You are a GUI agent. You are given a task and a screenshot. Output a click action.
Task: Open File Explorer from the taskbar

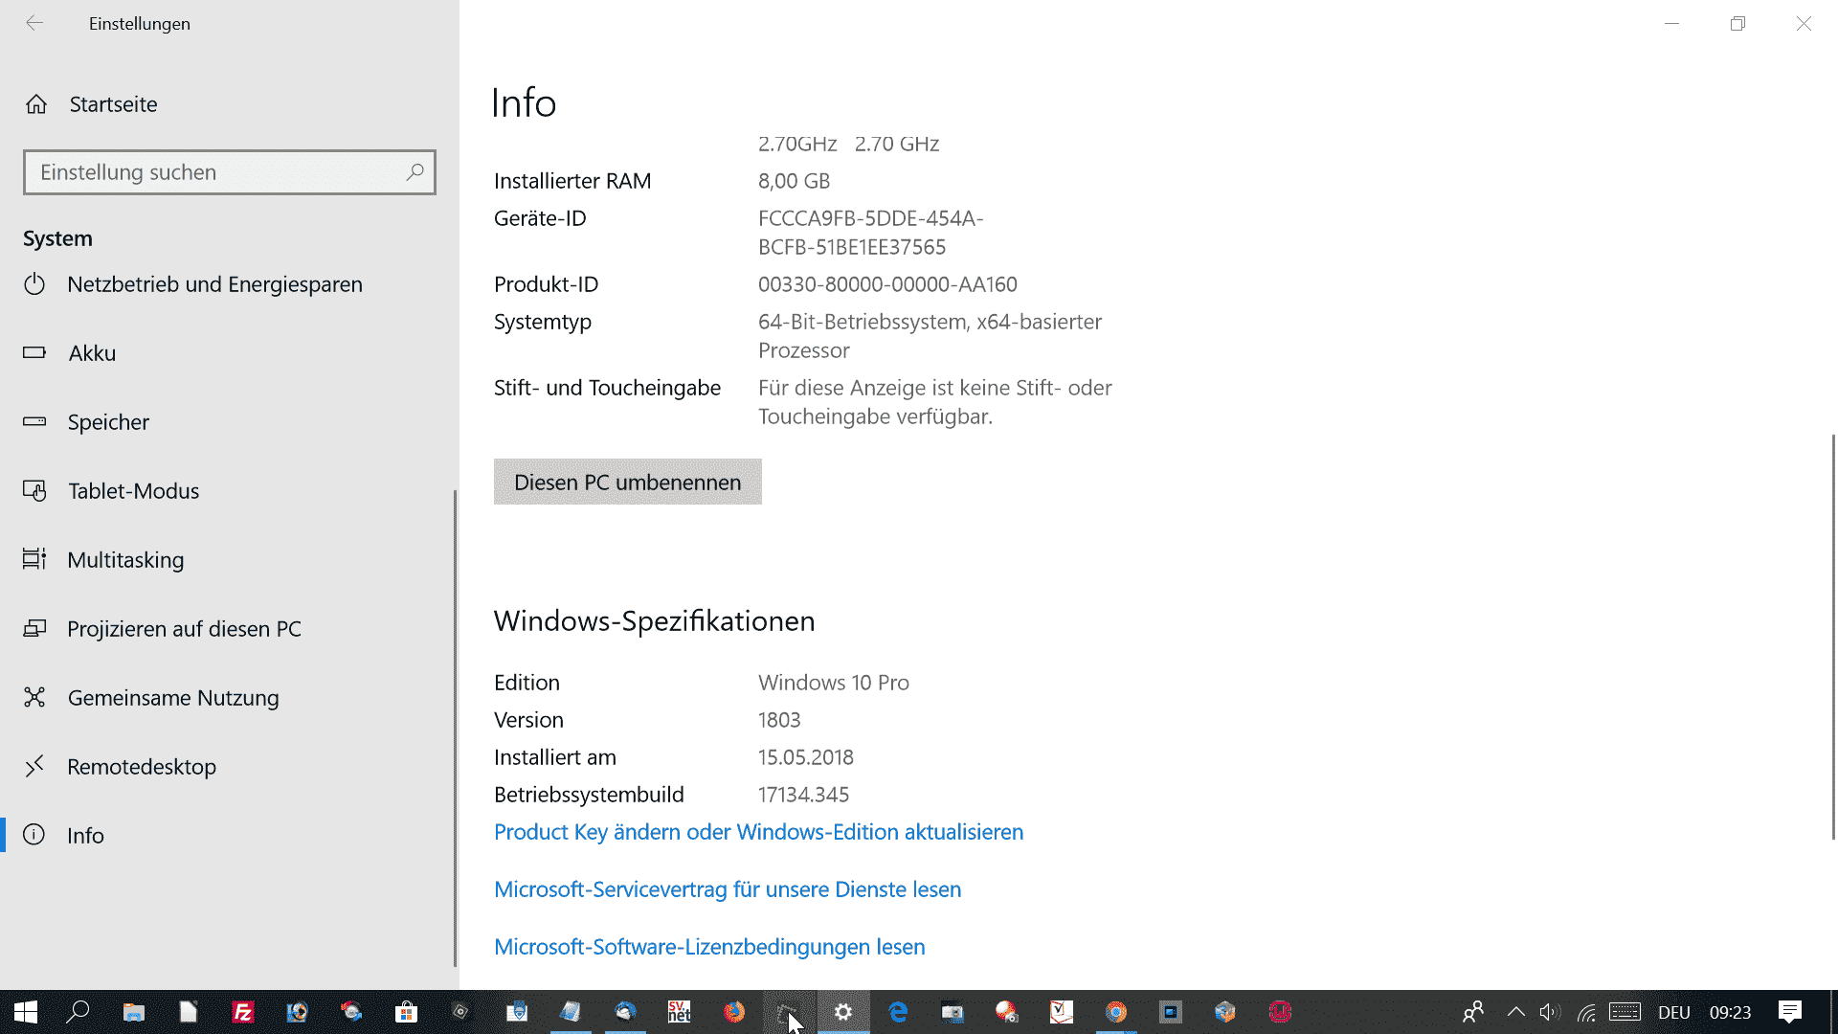(133, 1012)
